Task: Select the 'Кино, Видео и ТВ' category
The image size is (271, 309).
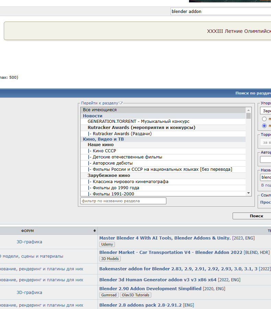Action: [163, 139]
